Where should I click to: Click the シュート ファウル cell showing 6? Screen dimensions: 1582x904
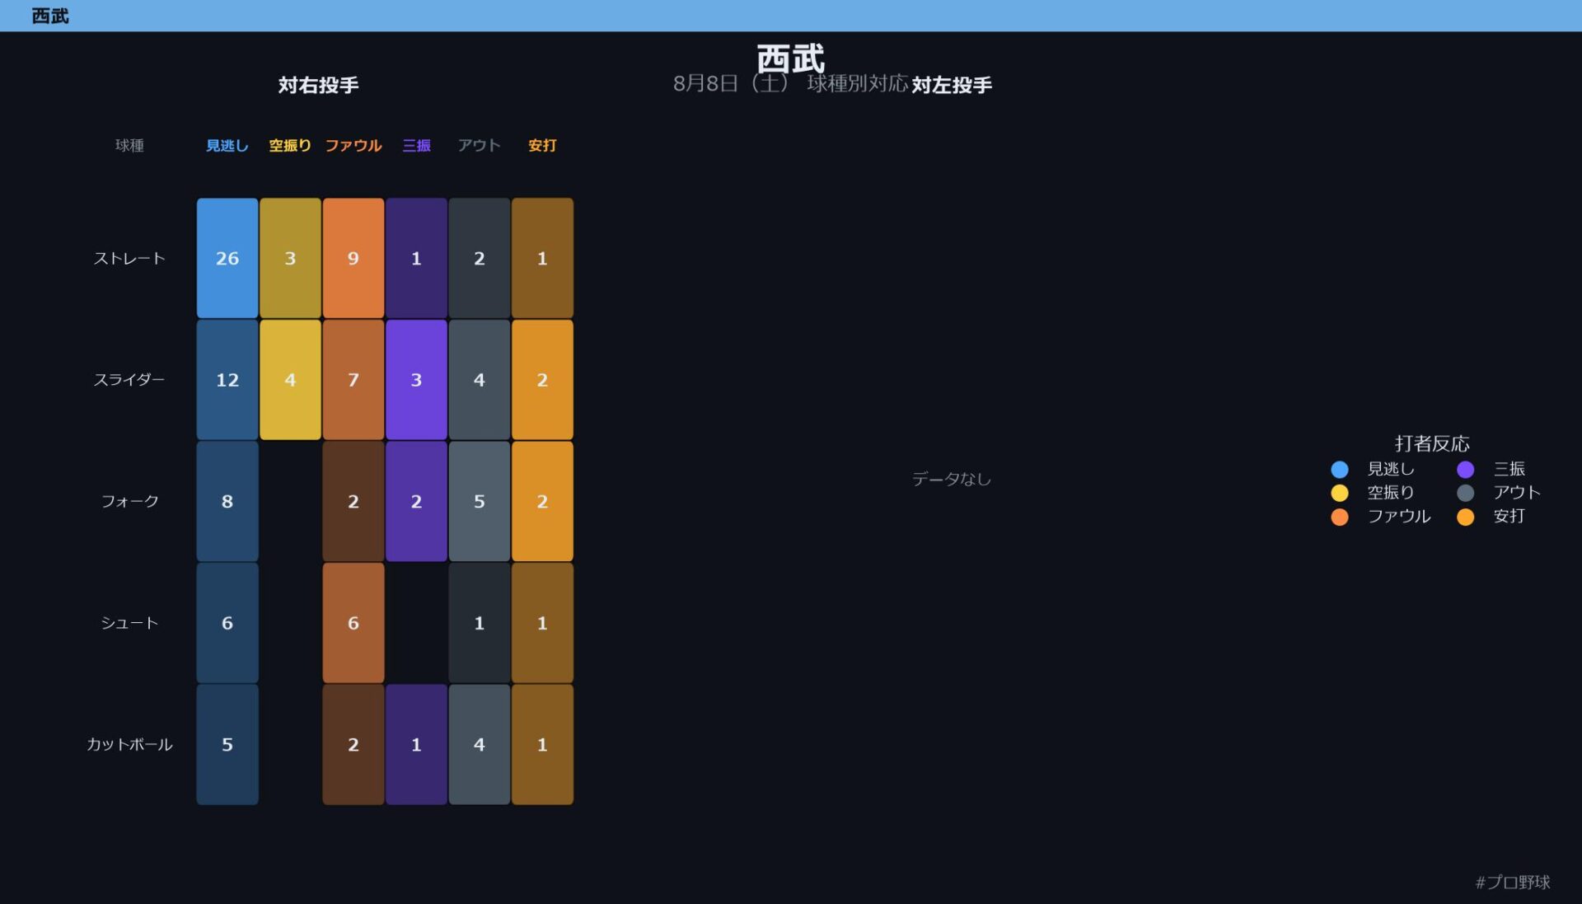point(353,623)
